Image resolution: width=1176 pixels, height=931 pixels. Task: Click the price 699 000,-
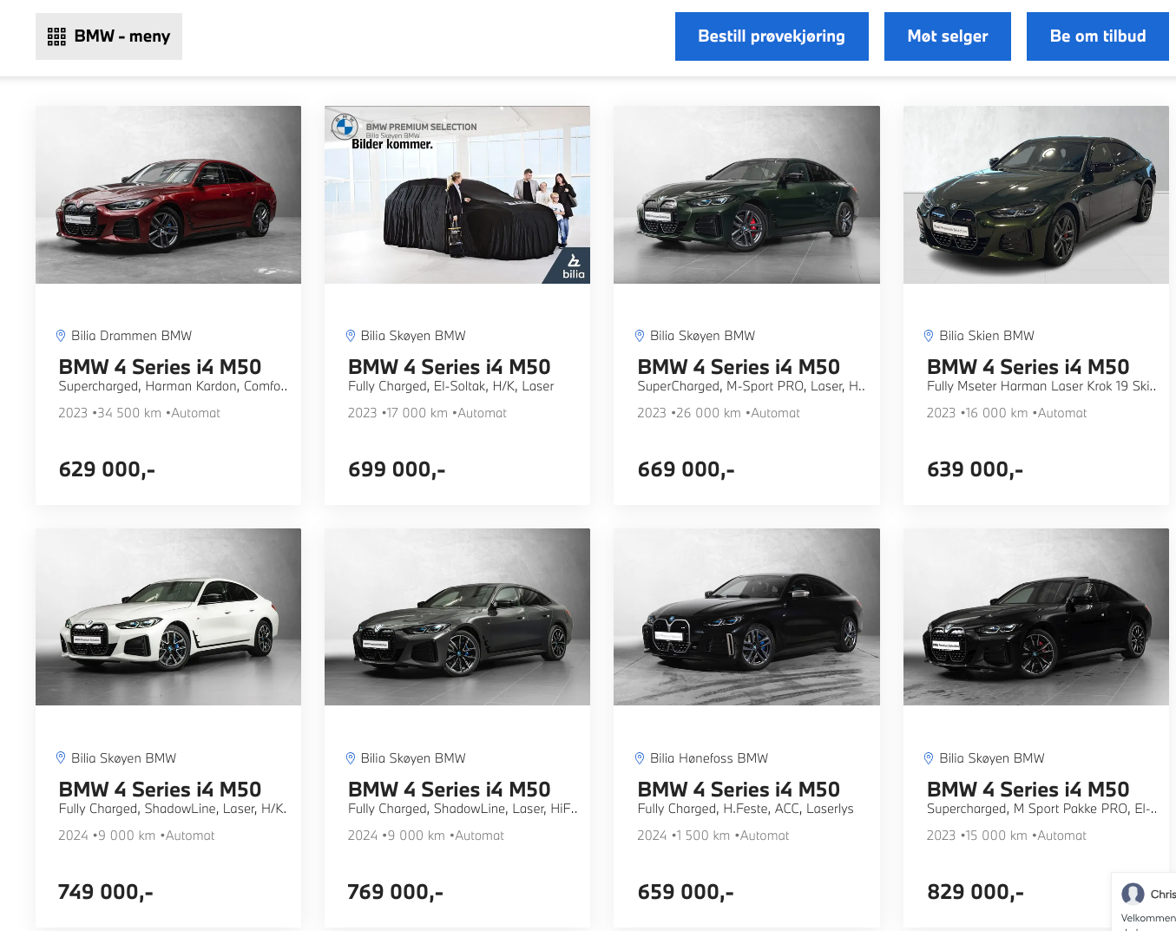click(x=397, y=469)
